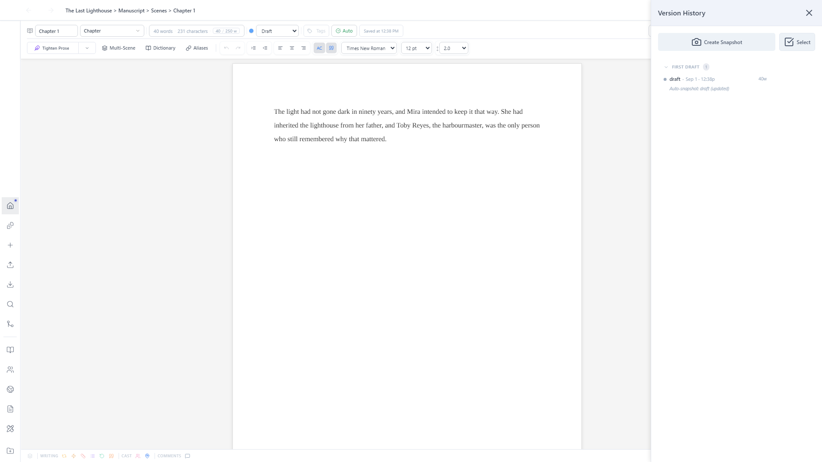Click the ruler icon in the status bar
The height and width of the screenshot is (462, 822).
coord(83,456)
